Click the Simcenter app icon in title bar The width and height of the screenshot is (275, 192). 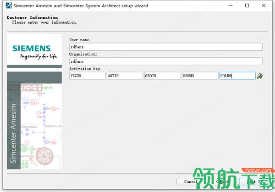[9, 5]
